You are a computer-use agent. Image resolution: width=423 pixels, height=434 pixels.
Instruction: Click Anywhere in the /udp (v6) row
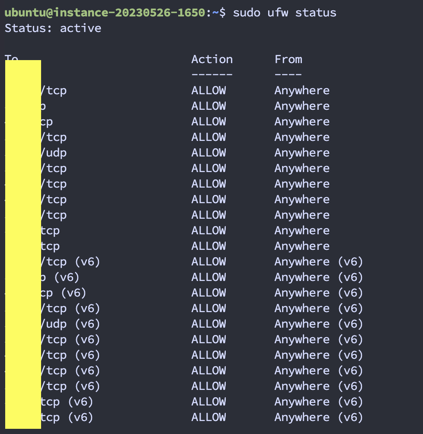click(302, 324)
